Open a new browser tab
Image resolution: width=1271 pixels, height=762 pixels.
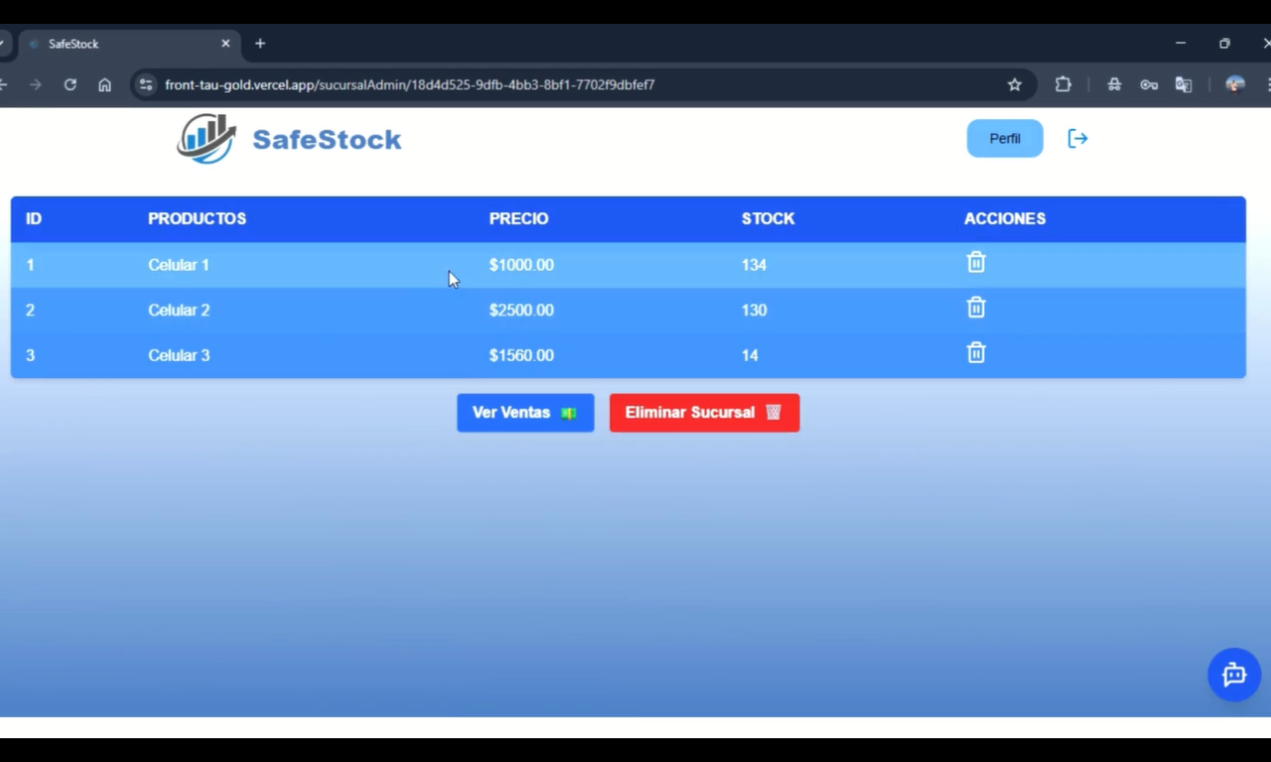260,44
